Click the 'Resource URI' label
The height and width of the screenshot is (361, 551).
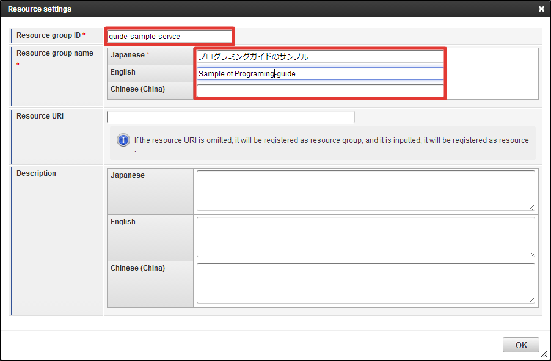40,116
